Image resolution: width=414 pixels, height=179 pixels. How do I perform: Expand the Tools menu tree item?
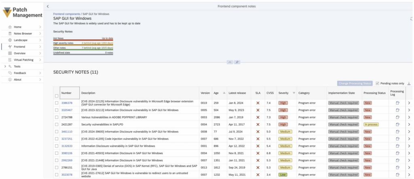point(5,66)
